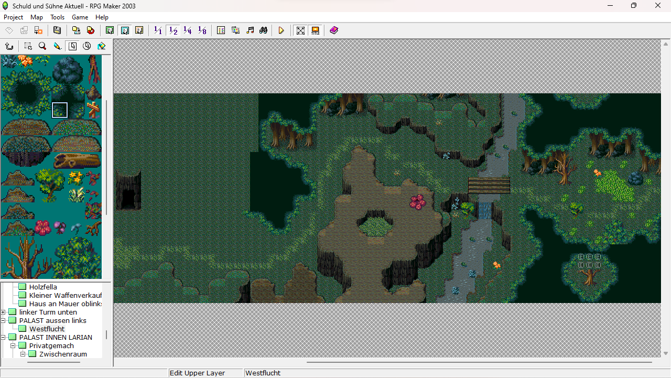671x378 pixels.
Task: Open the purple Help book icon
Action: click(334, 30)
